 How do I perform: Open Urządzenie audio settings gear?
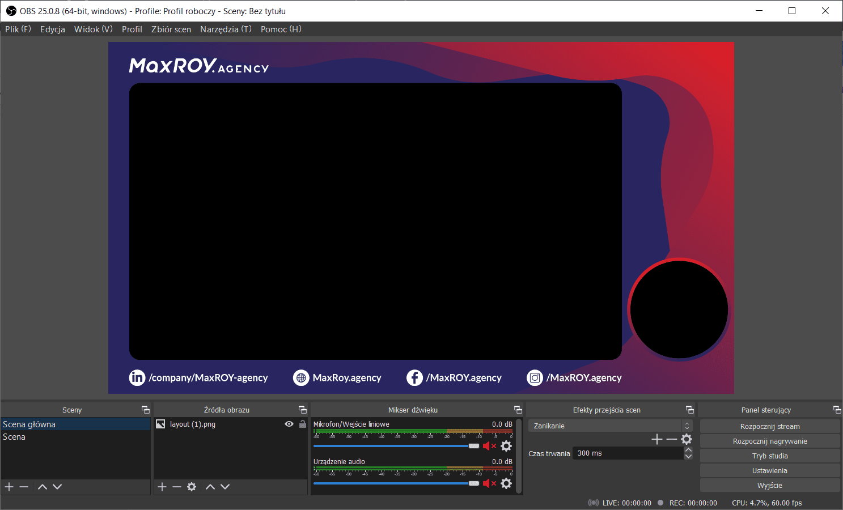coord(506,483)
